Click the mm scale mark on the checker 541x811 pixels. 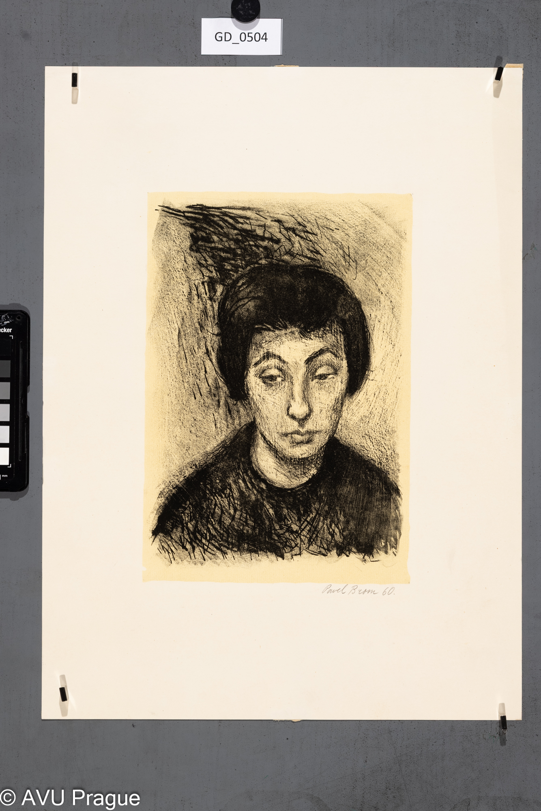pos(4,476)
